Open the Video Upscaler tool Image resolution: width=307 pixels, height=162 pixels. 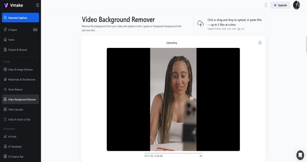[x=16, y=109]
